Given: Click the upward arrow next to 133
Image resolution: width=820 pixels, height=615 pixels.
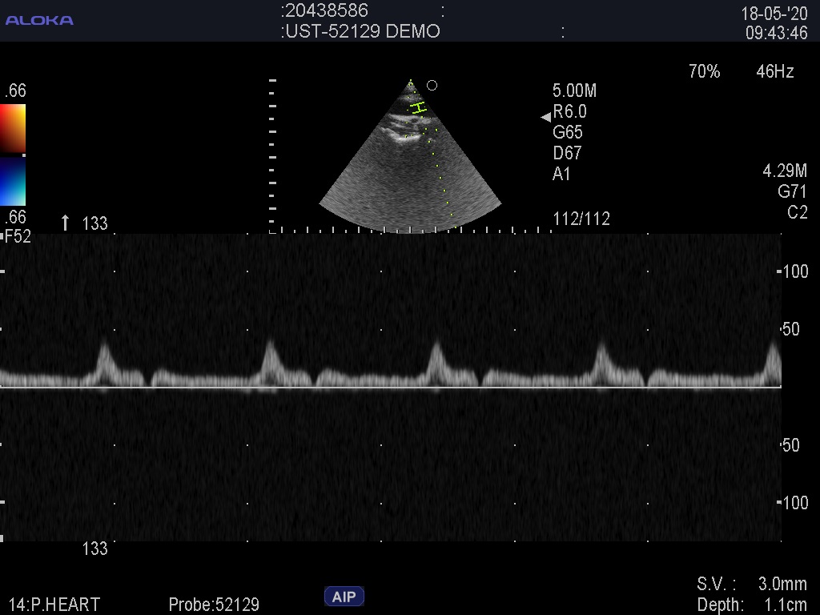Looking at the screenshot, I should coord(66,223).
